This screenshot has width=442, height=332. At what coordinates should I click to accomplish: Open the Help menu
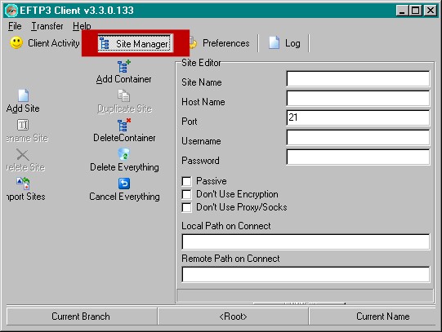[x=82, y=26]
